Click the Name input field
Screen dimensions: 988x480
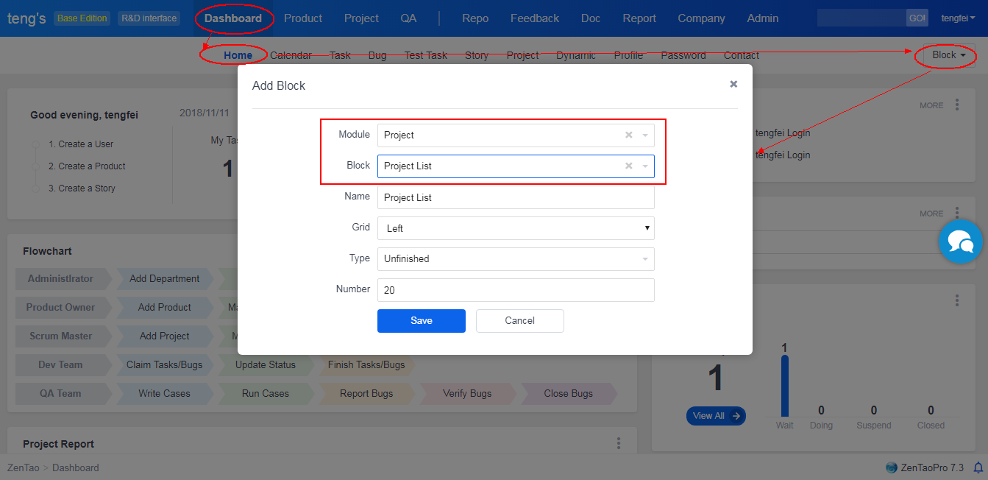pyautogui.click(x=515, y=197)
